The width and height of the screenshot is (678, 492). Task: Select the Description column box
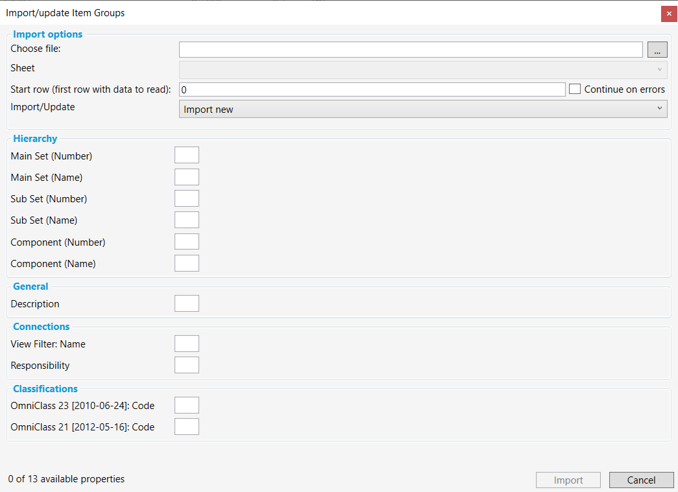pyautogui.click(x=187, y=303)
